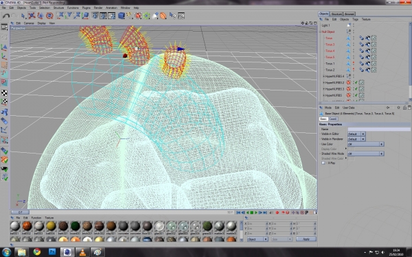The width and height of the screenshot is (412, 257).
Task: Add a Cube primitive from the toolbar
Action: (121, 16)
